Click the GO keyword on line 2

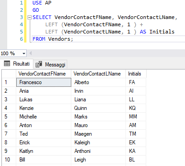coord(36,10)
